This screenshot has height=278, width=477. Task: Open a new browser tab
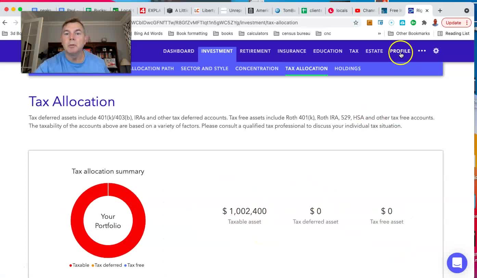[x=440, y=11]
